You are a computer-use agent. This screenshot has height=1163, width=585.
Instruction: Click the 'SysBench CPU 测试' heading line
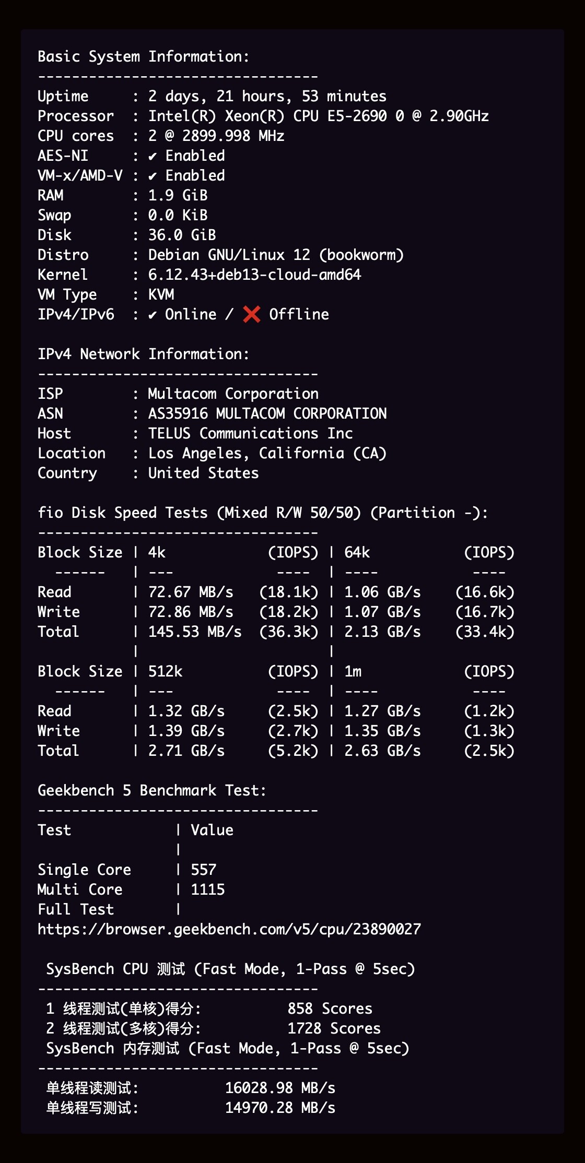(x=230, y=969)
